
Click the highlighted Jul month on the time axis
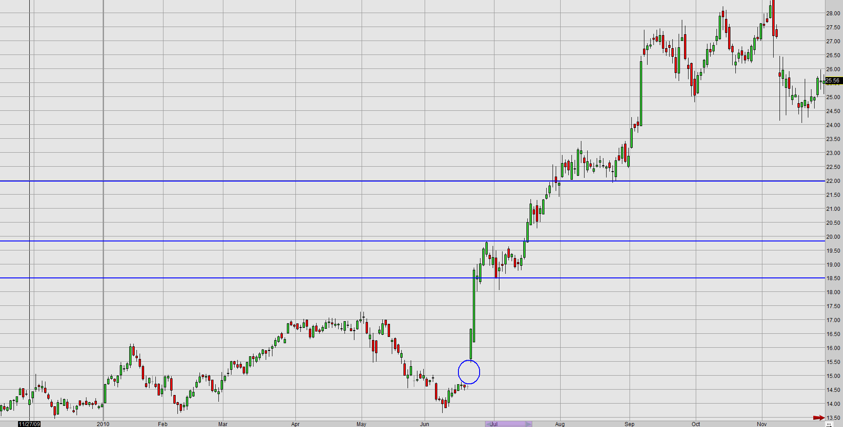(x=494, y=424)
